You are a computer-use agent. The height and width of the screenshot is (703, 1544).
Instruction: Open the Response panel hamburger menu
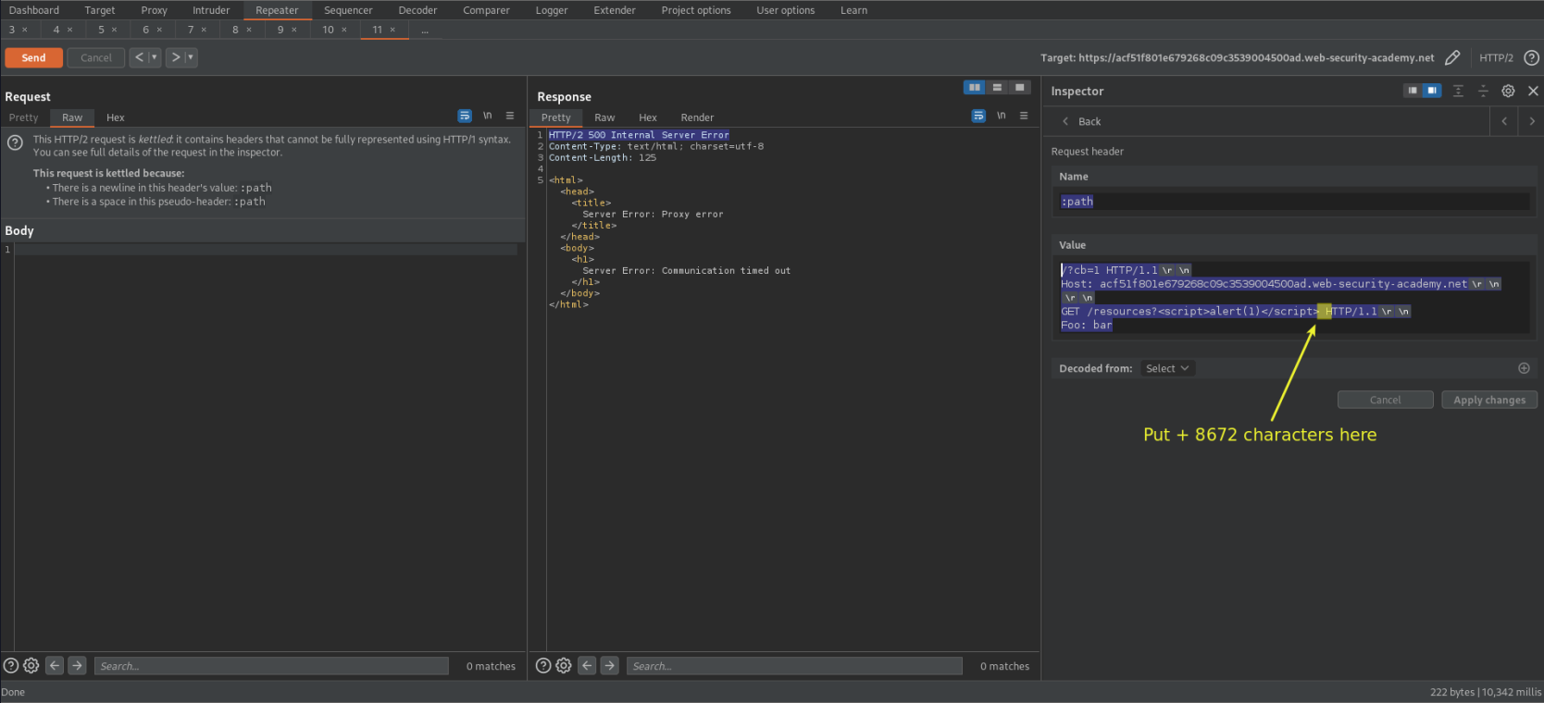click(x=1024, y=116)
